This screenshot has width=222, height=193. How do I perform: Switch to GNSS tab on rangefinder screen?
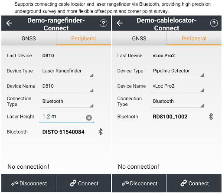pyautogui.click(x=29, y=39)
